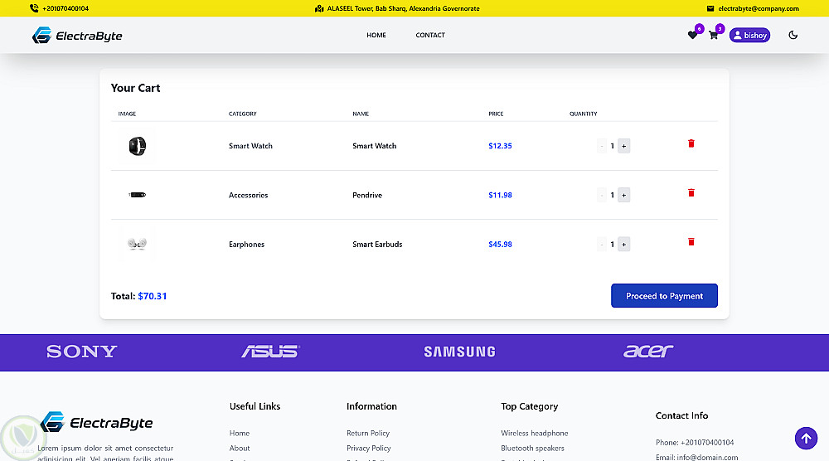This screenshot has width=829, height=461.
Task: Open the bishoy user account button
Action: (x=749, y=36)
